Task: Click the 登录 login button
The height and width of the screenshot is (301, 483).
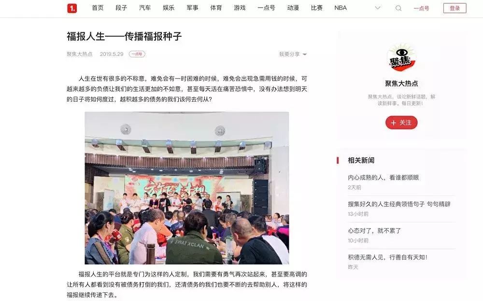Action: [x=455, y=8]
